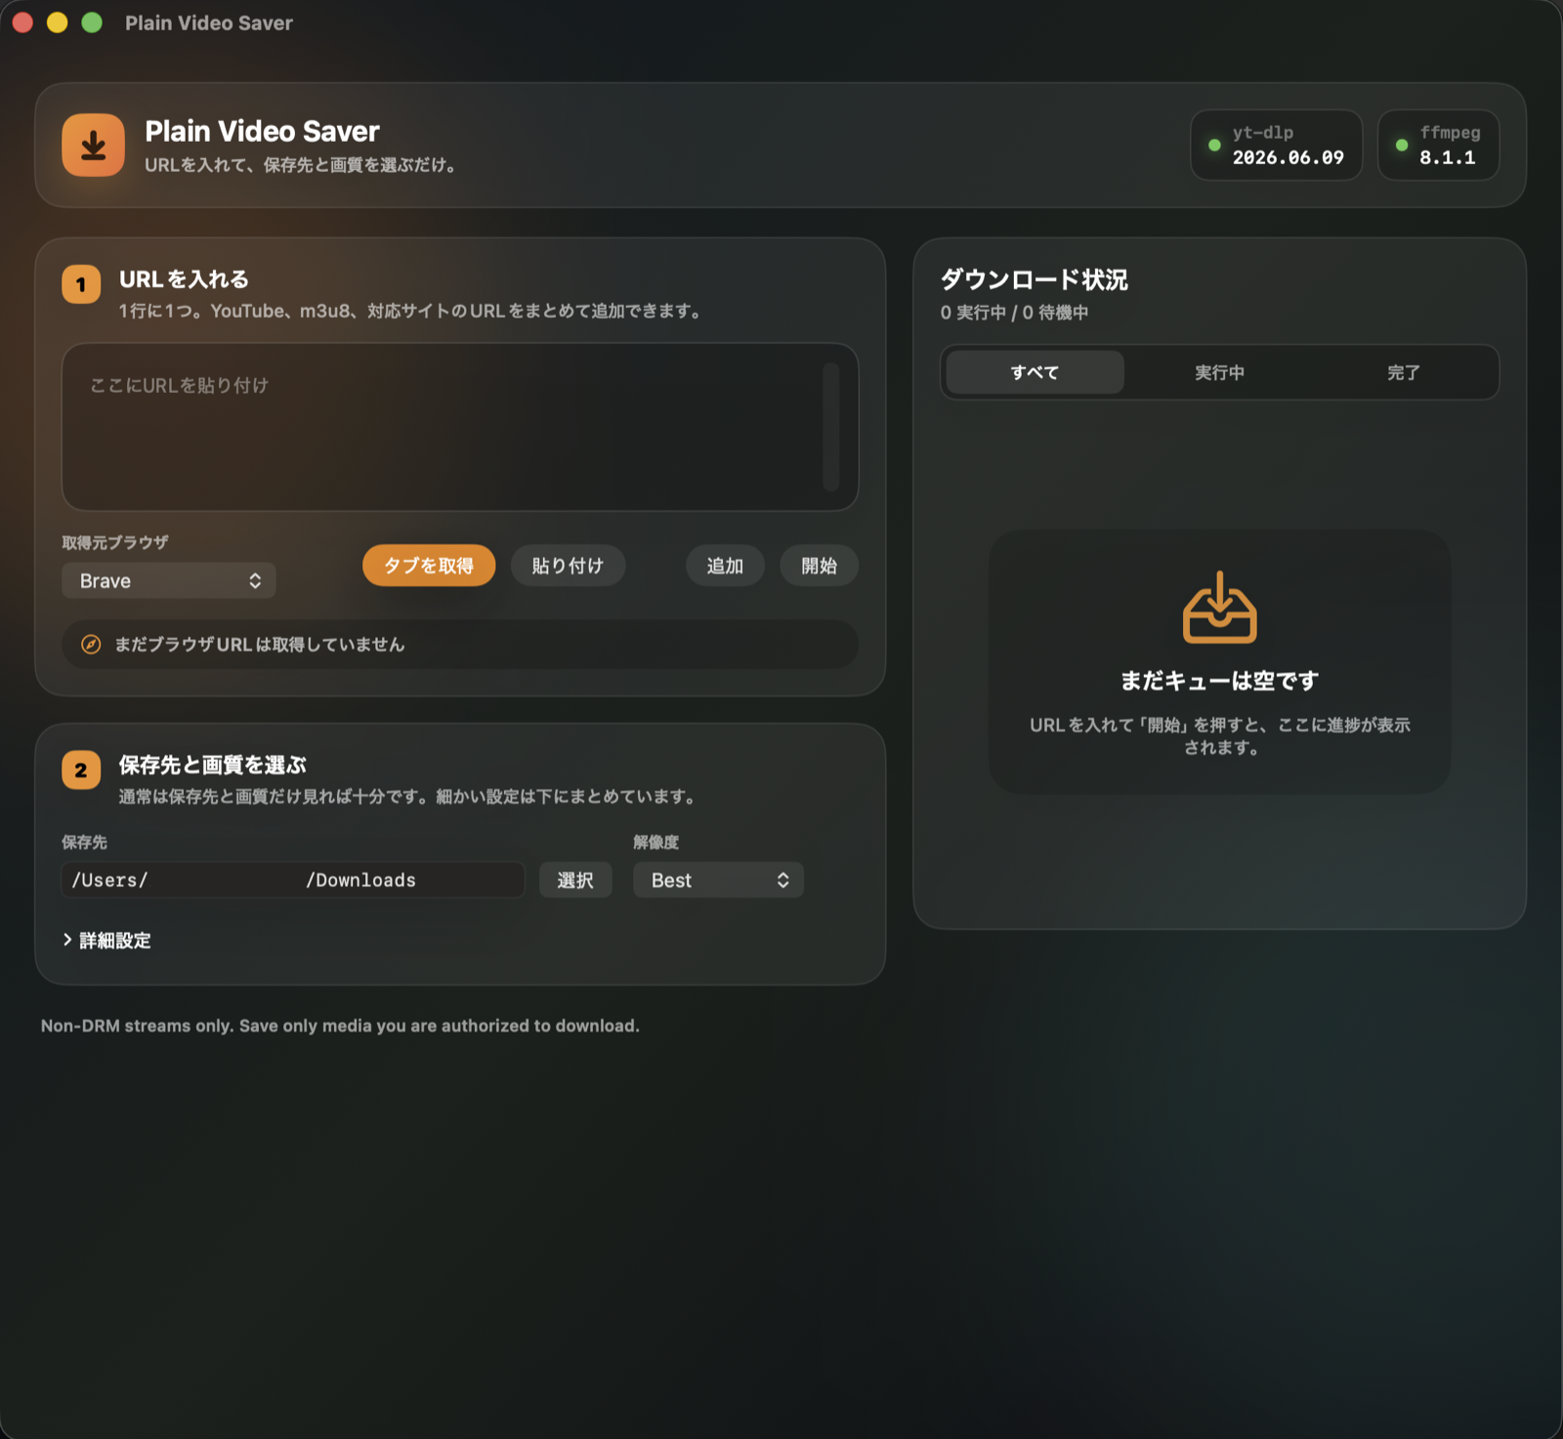Image resolution: width=1563 pixels, height=1439 pixels.
Task: Click the compass icon in browser URL status
Action: click(x=91, y=645)
